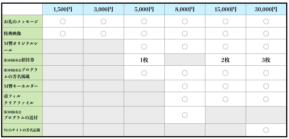Click the 1枚 invitation ticket cell

coord(144,60)
